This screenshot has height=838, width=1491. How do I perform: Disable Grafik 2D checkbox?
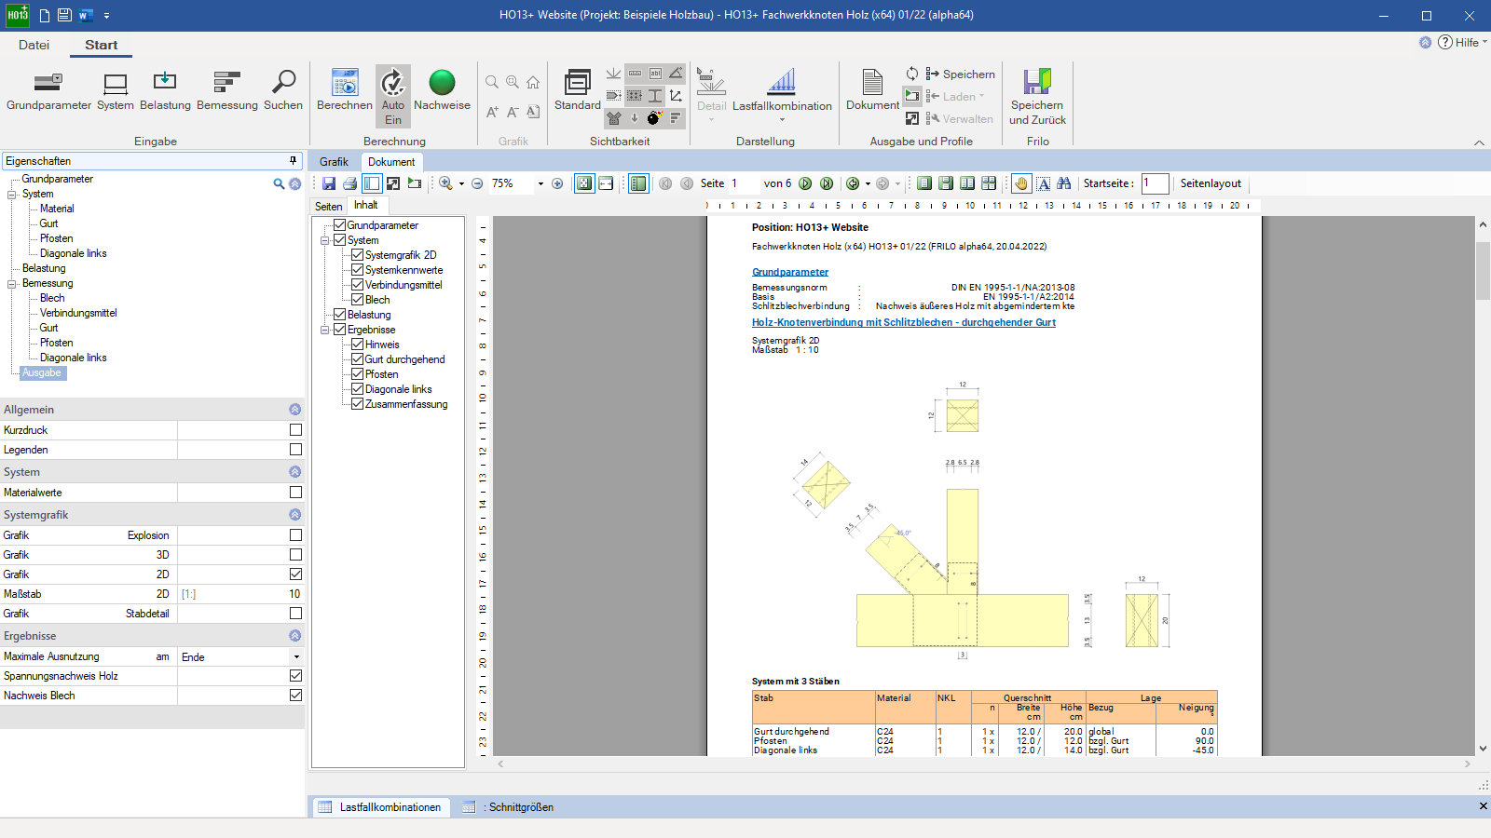point(295,574)
